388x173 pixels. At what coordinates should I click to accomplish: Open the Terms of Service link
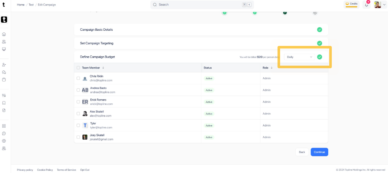[67, 170]
